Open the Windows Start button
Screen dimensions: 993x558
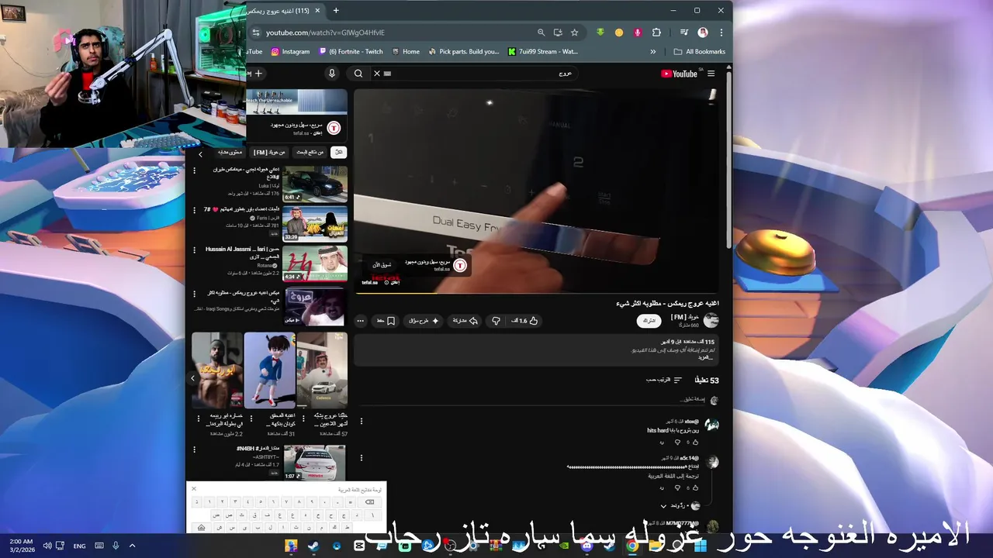coord(701,546)
